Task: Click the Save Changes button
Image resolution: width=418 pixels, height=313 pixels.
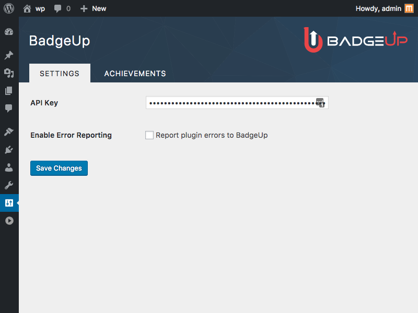Action: tap(59, 168)
